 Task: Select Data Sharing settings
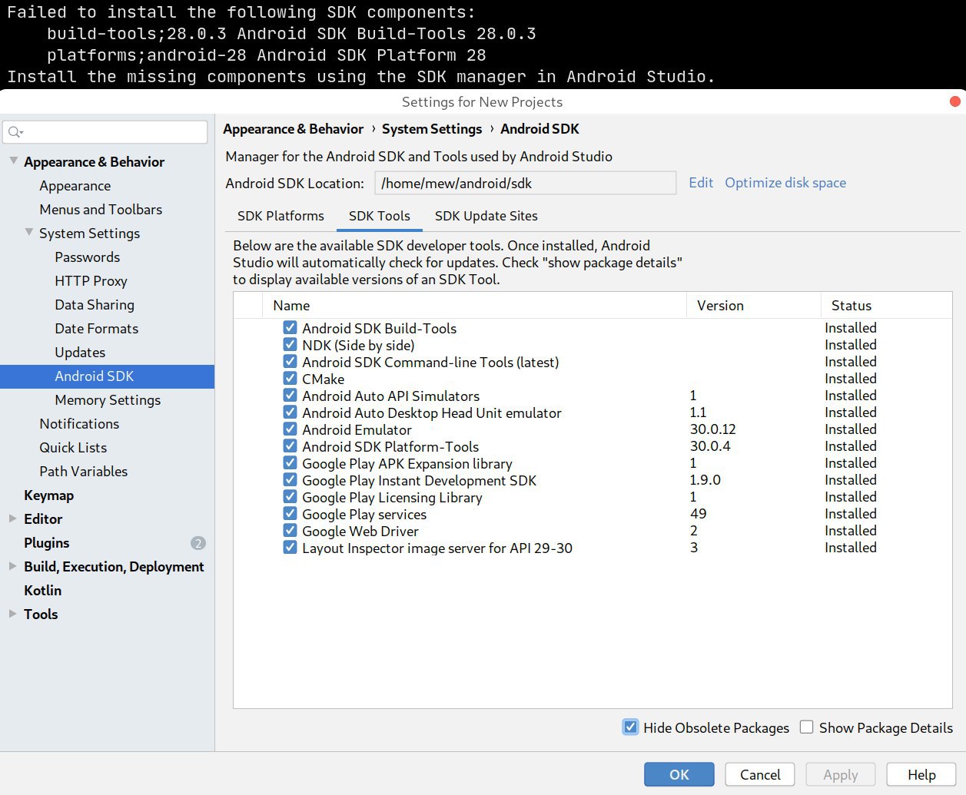tap(95, 304)
